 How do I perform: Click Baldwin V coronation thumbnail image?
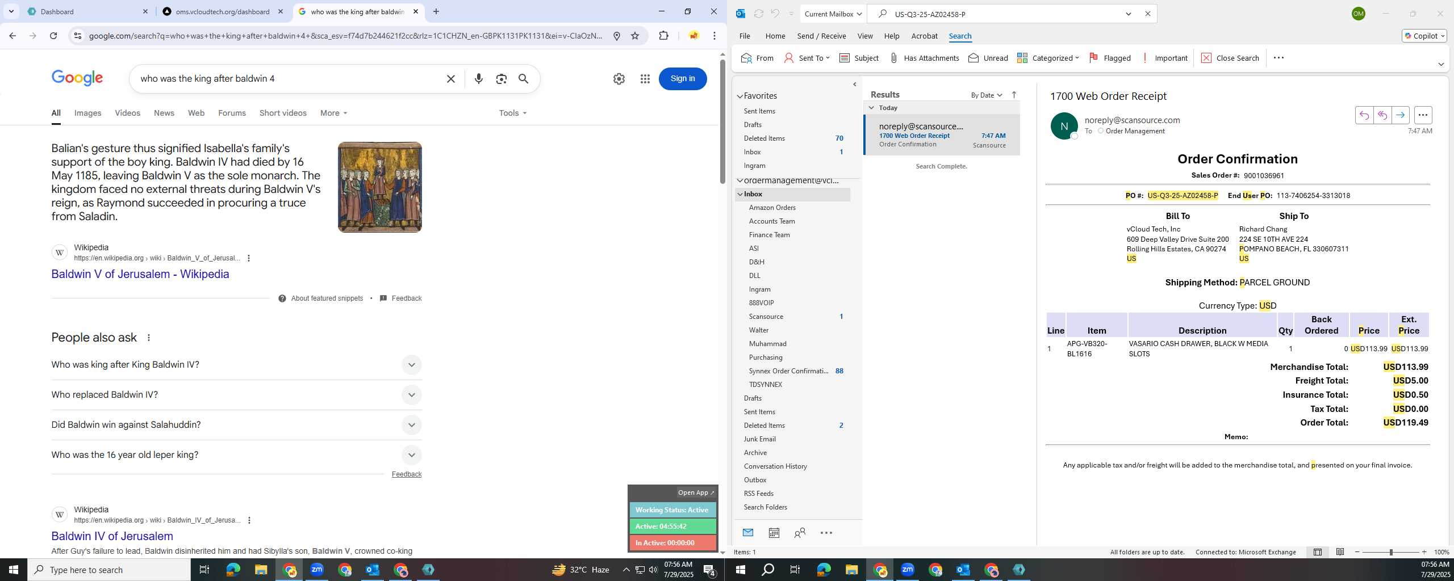(x=379, y=187)
